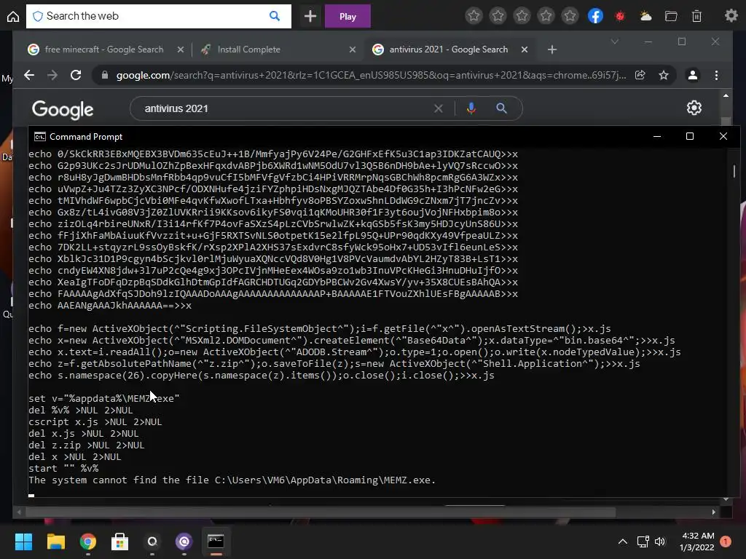The height and width of the screenshot is (559, 746).
Task: Go back in Chrome
Action: coord(29,75)
